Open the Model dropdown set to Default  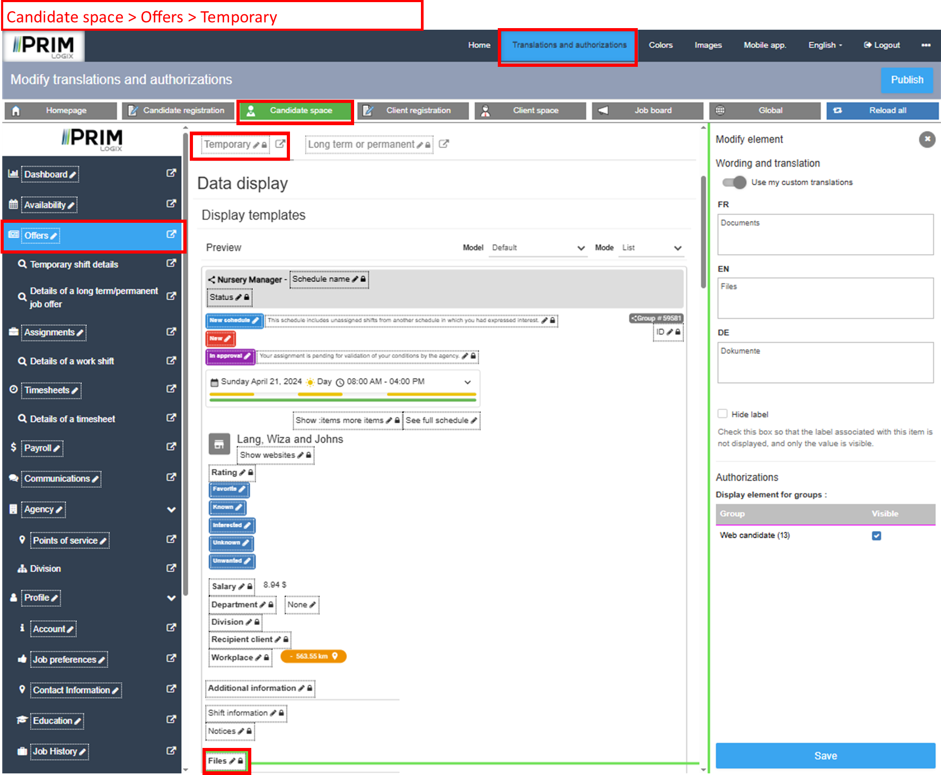click(538, 248)
